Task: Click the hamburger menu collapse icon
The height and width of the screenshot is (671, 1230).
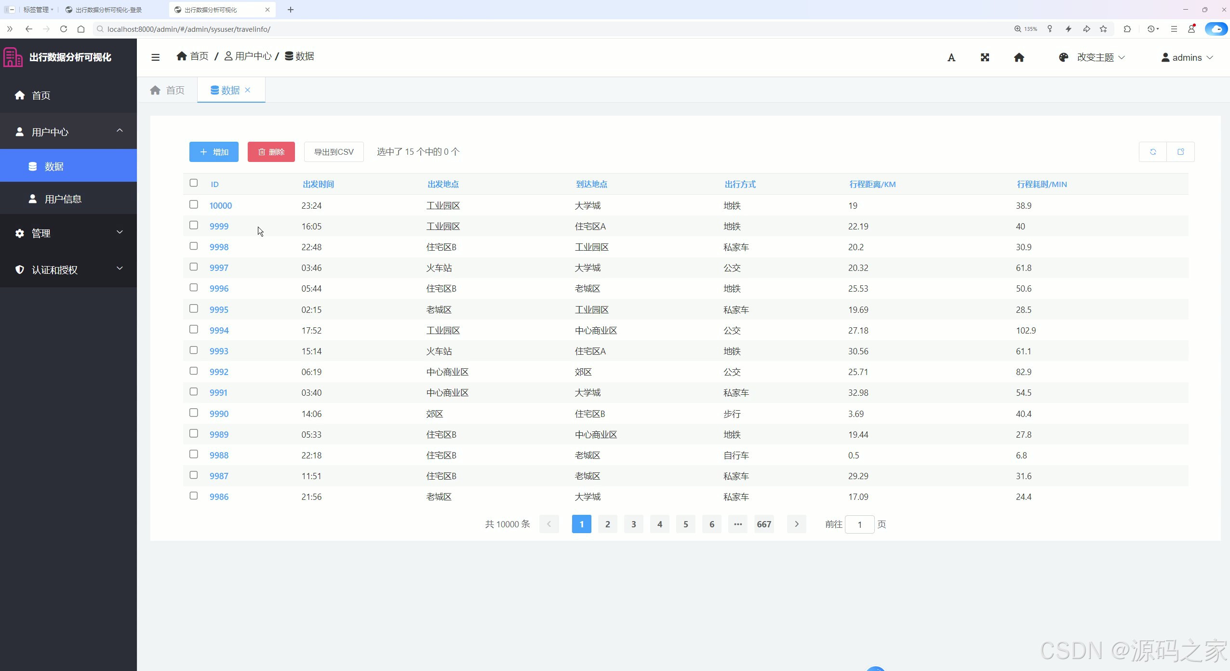Action: [155, 57]
